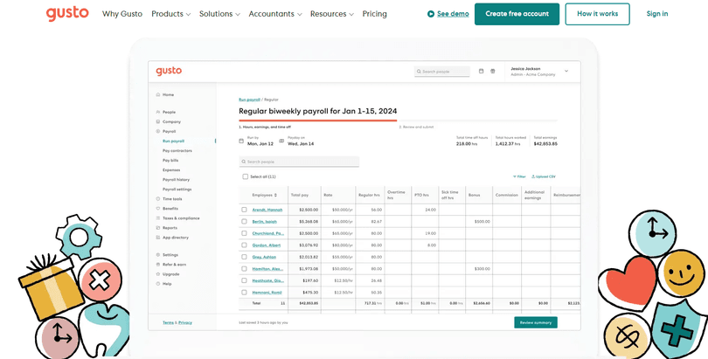
Task: Go to the Pricing menu item
Action: 374,14
